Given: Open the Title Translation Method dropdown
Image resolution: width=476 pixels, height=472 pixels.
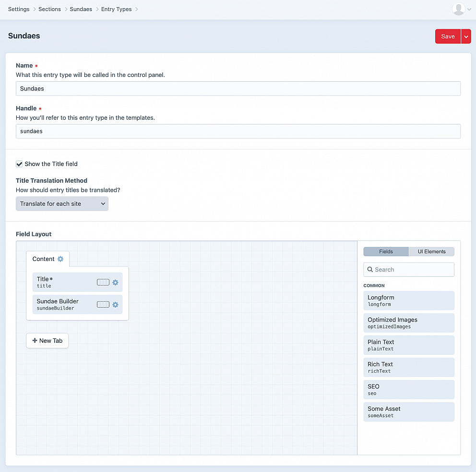Looking at the screenshot, I should pyautogui.click(x=62, y=203).
